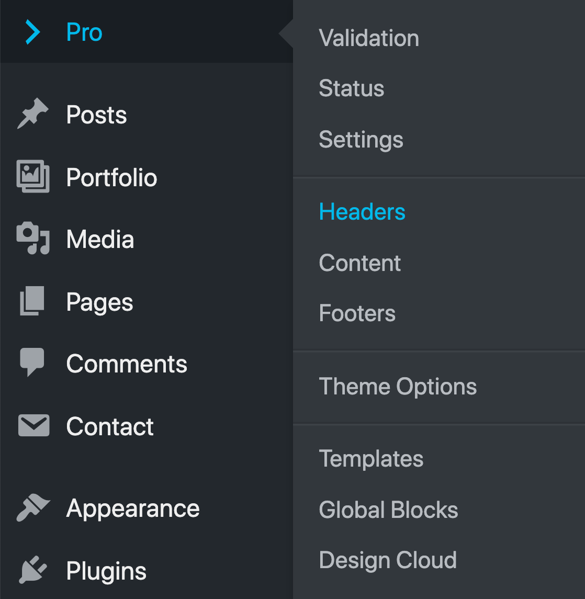This screenshot has height=599, width=585.
Task: Open the Status submenu item
Action: point(351,88)
